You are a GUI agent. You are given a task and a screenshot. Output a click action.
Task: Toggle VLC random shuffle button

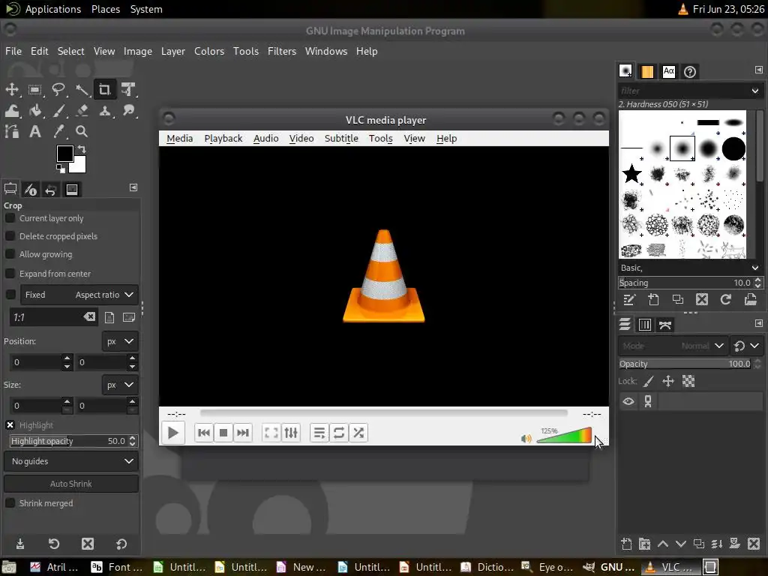tap(358, 433)
